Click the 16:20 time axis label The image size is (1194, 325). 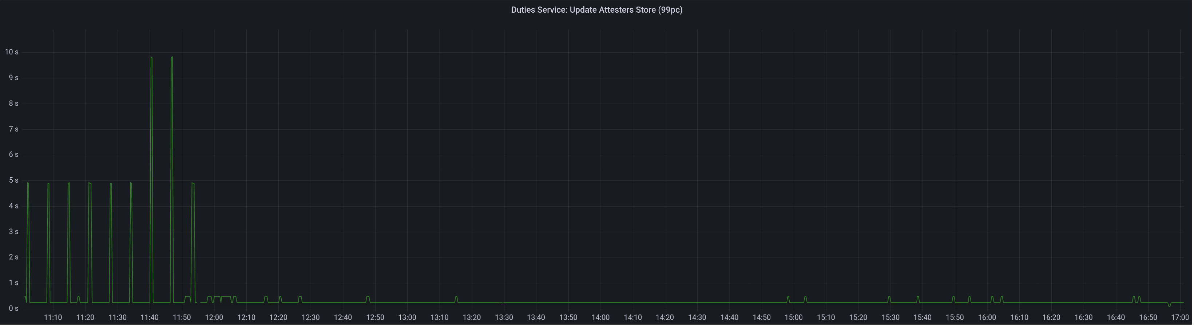1052,318
